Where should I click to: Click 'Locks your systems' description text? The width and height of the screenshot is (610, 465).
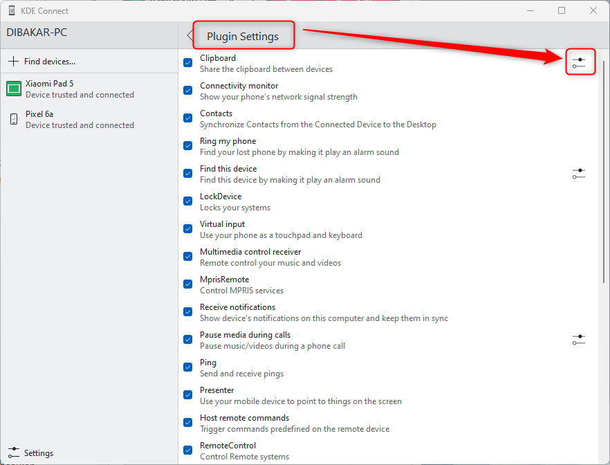coord(235,208)
